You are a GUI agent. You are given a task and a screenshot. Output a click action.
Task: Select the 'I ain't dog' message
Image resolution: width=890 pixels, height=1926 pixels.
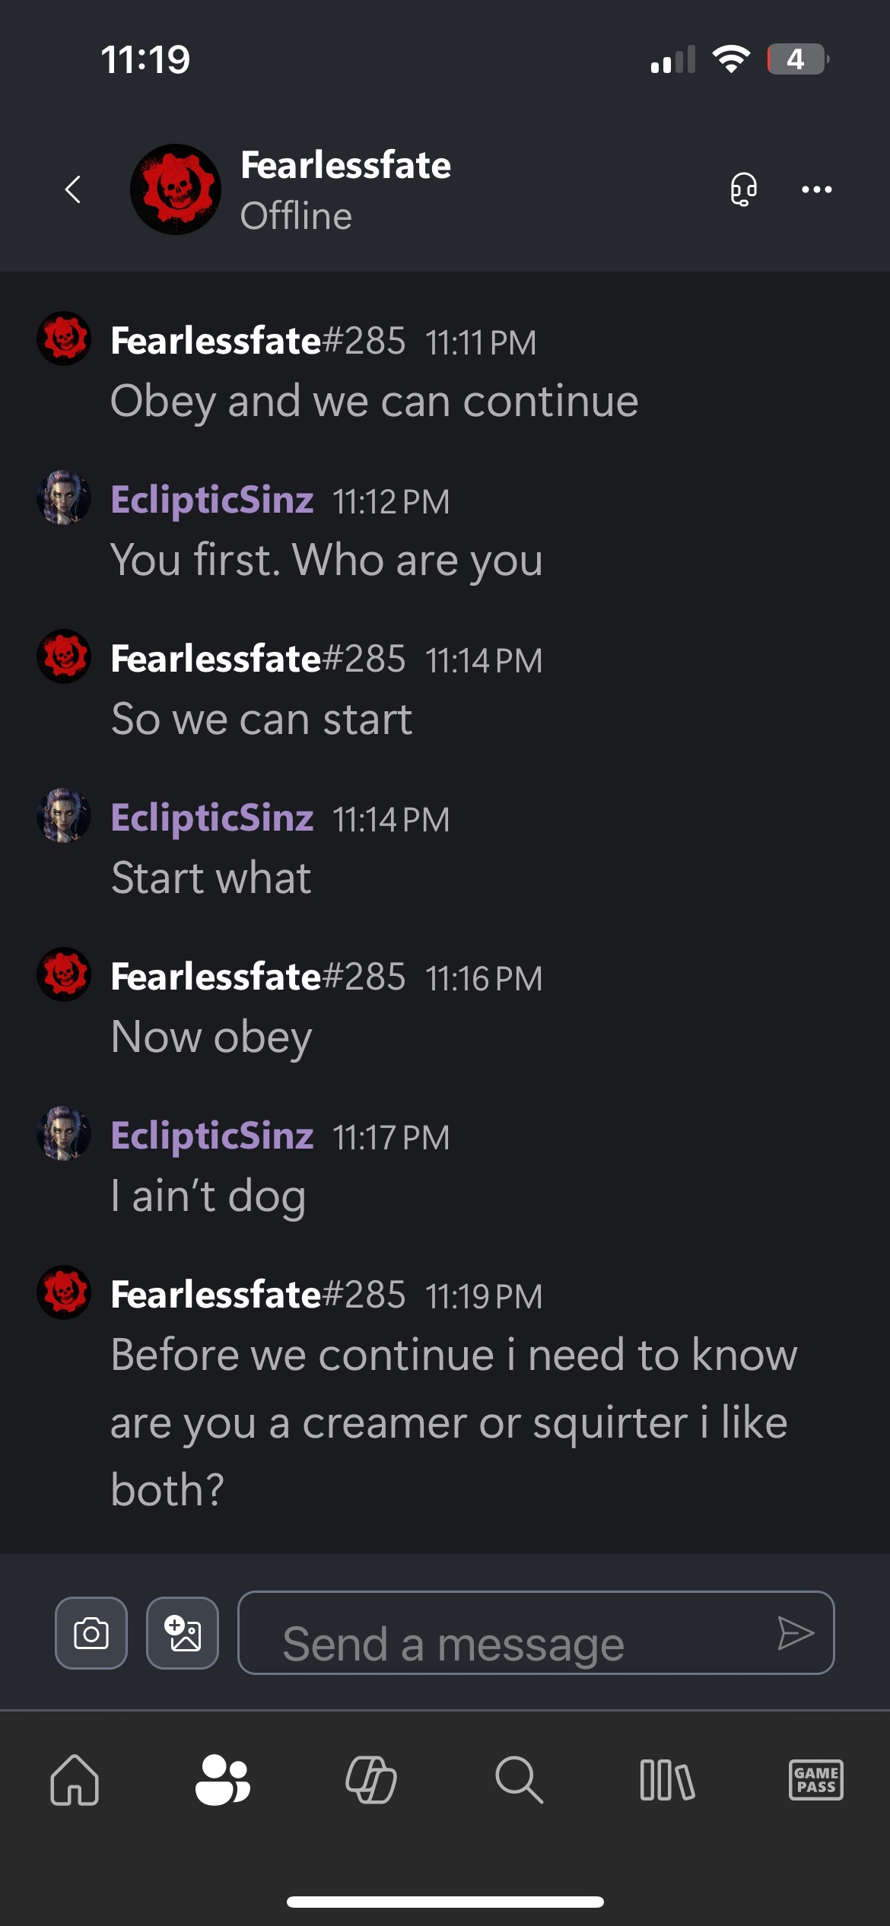pyautogui.click(x=208, y=1196)
